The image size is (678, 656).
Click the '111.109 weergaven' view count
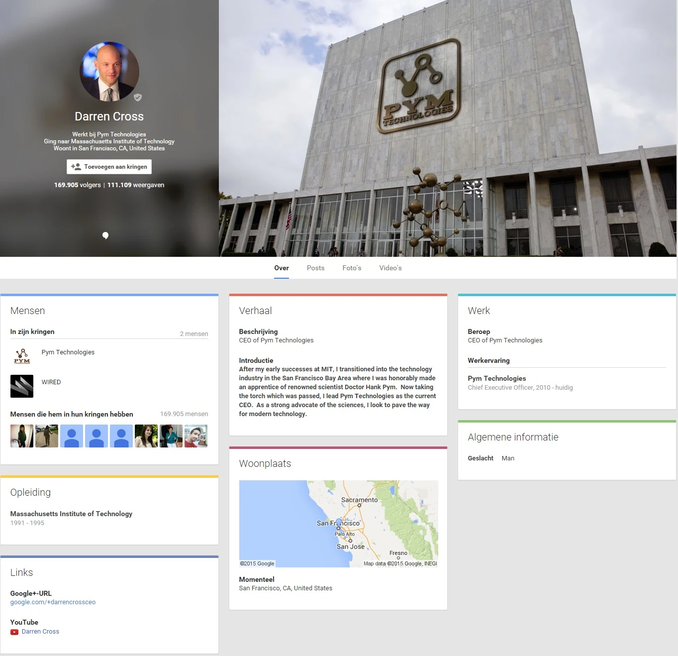136,185
